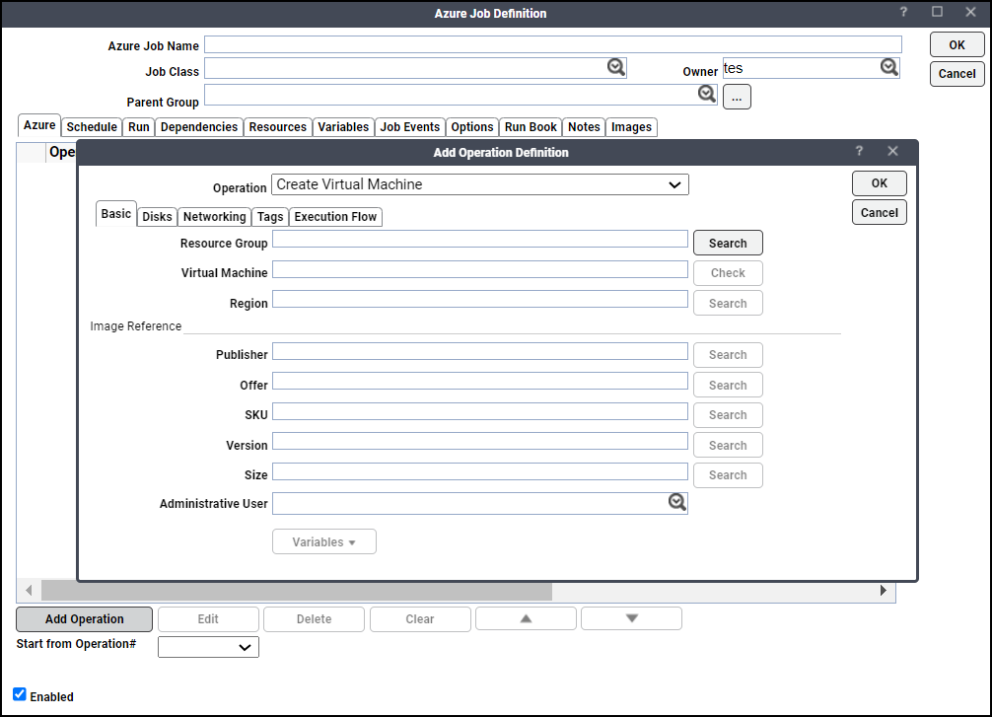Viewport: 992px width, 717px height.
Task: Click the left scroll arrow of horizontal scrollbar
Action: (x=29, y=591)
